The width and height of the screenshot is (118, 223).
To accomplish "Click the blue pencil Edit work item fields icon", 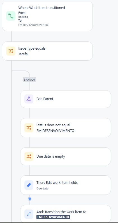I will pos(29,185).
